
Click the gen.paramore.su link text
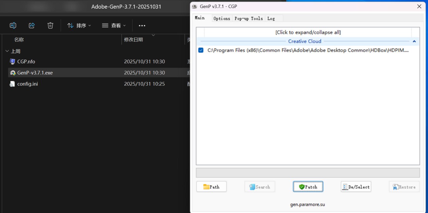(308, 204)
